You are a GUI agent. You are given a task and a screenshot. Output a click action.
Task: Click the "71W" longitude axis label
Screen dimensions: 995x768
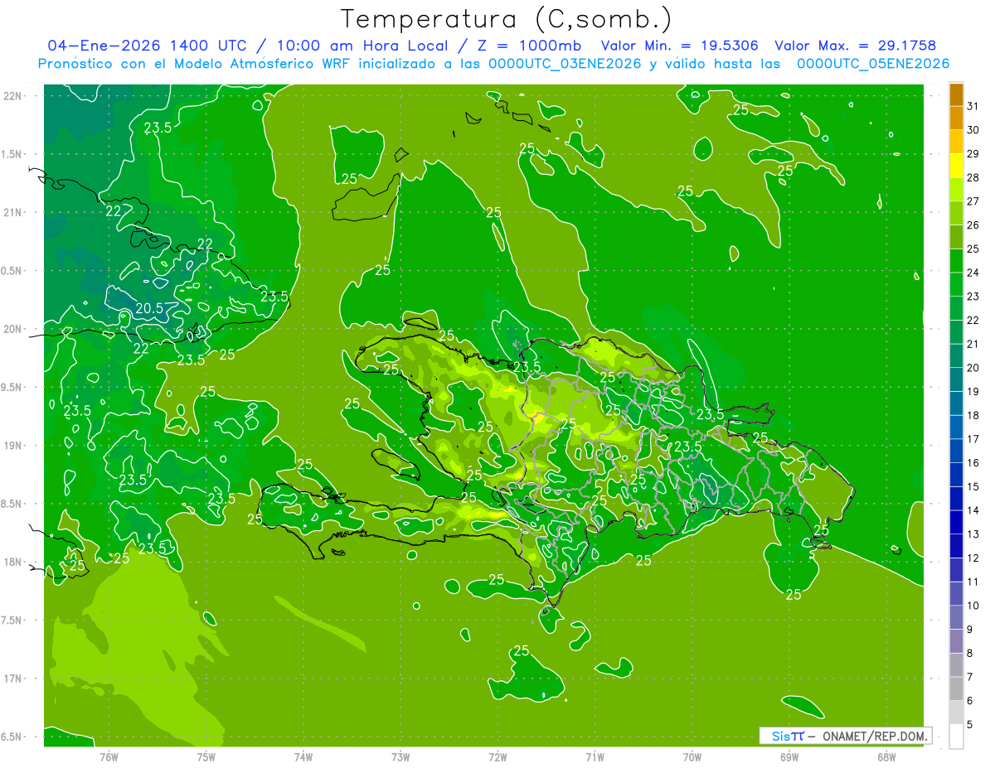[x=595, y=756]
